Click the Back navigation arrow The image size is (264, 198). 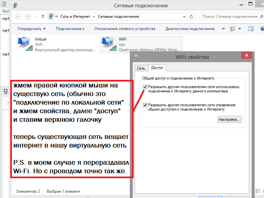18,16
